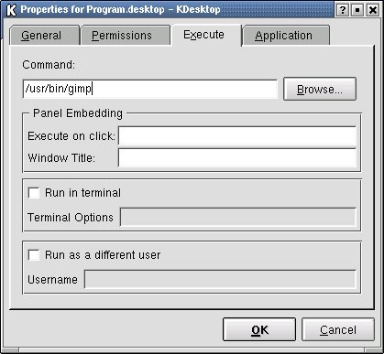The width and height of the screenshot is (384, 354).
Task: Close the Properties dialog with X
Action: 373,10
